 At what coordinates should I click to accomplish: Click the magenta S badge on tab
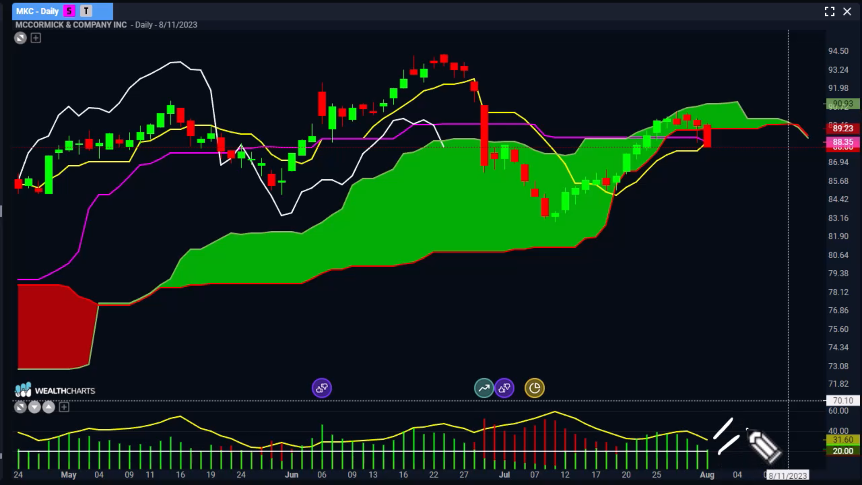point(69,11)
